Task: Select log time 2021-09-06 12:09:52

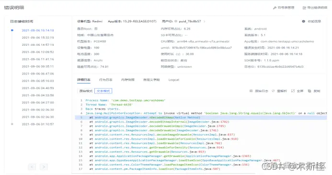Action: click(38, 52)
